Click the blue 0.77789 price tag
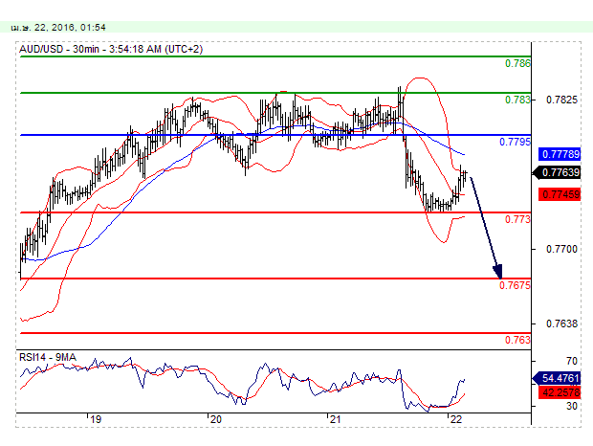The height and width of the screenshot is (446, 593). click(560, 154)
